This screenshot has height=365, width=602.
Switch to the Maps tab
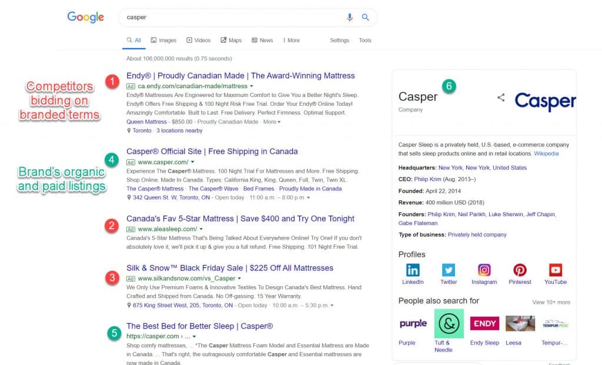pyautogui.click(x=231, y=41)
